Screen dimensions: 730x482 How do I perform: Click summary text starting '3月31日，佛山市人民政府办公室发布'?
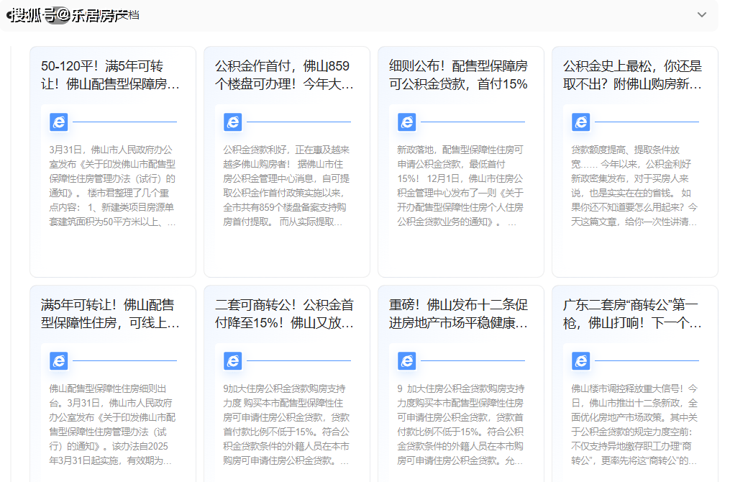click(x=112, y=186)
